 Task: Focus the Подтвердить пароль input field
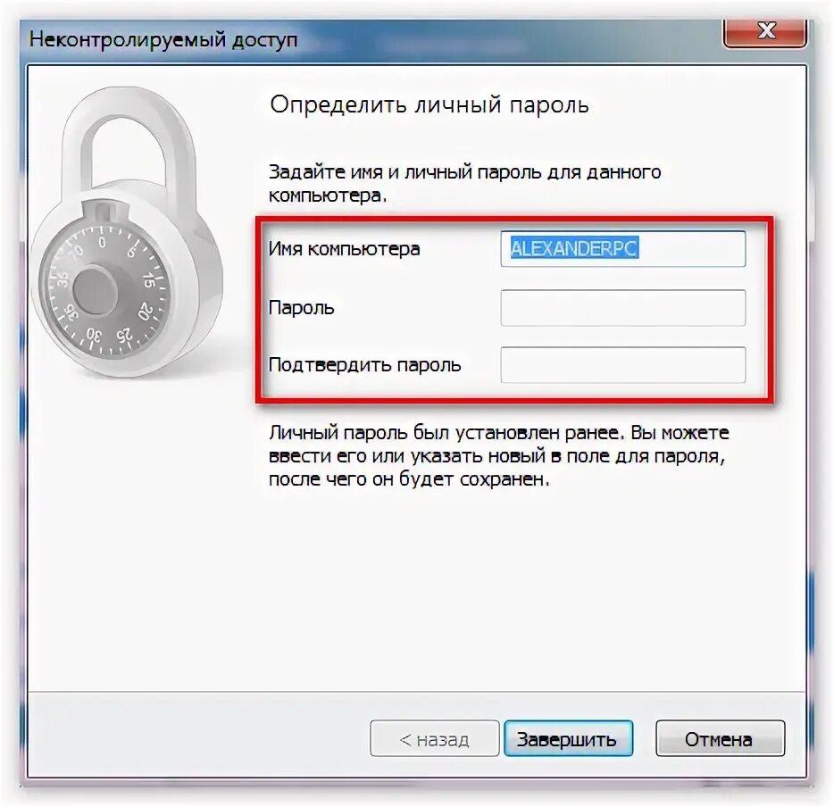[x=623, y=365]
